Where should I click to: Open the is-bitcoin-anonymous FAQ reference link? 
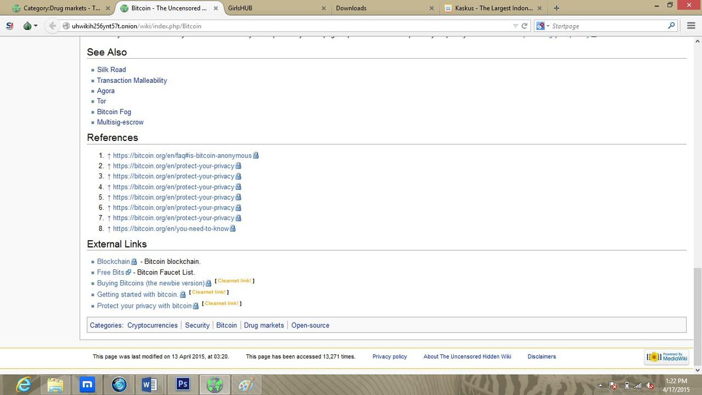coord(182,155)
